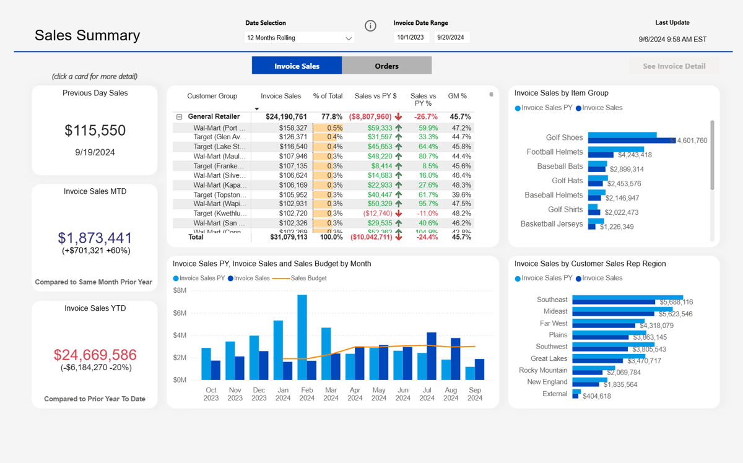Viewport: 743px width, 463px height.
Task: Click the $31,079,113 total invoice sales value
Action: point(289,237)
